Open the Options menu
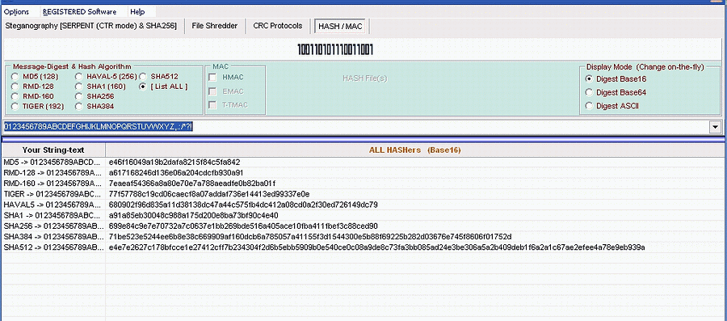 pyautogui.click(x=16, y=11)
